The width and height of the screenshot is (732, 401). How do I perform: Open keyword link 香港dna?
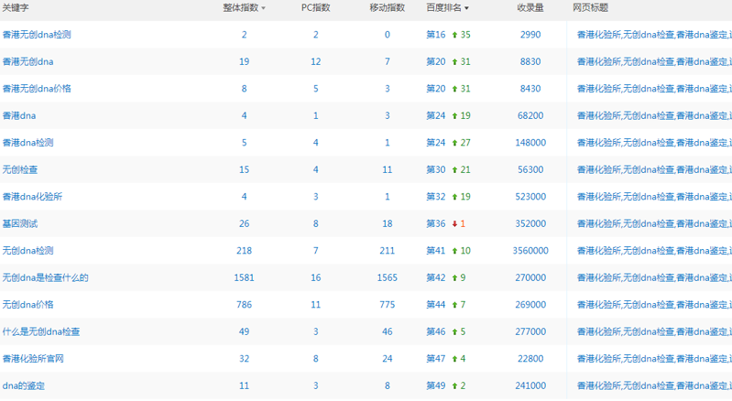pos(18,115)
